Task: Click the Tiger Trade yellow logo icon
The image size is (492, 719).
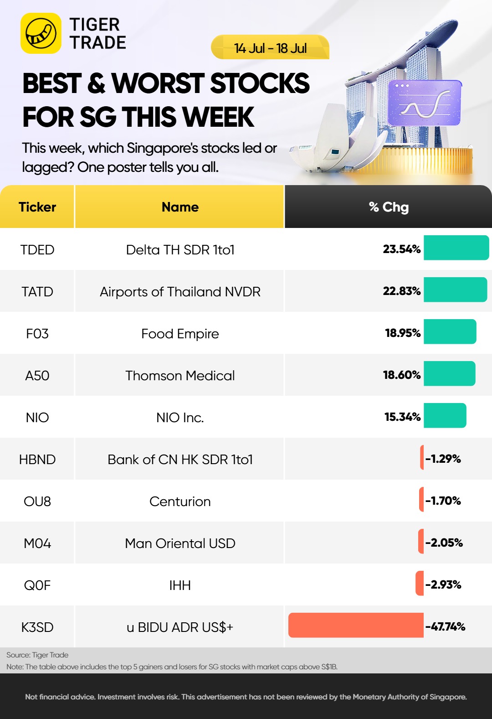Action: 41,33
